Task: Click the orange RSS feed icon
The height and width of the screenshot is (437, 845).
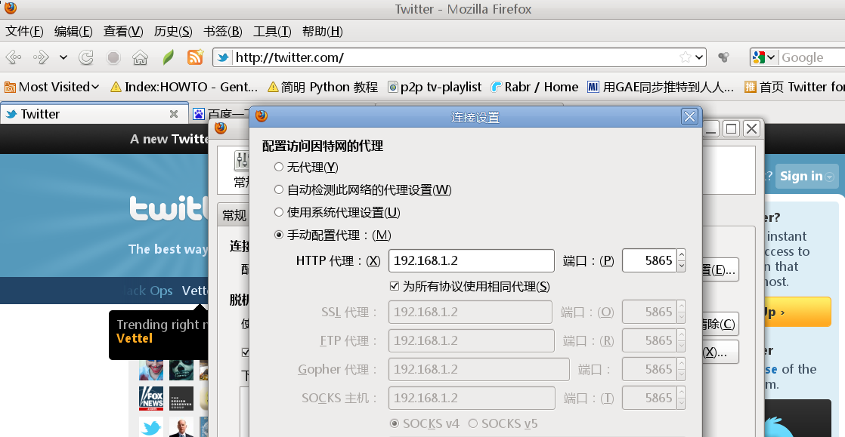Action: coord(195,57)
